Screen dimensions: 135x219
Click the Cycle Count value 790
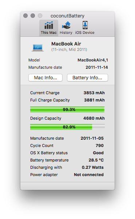pyautogui.click(x=100, y=146)
